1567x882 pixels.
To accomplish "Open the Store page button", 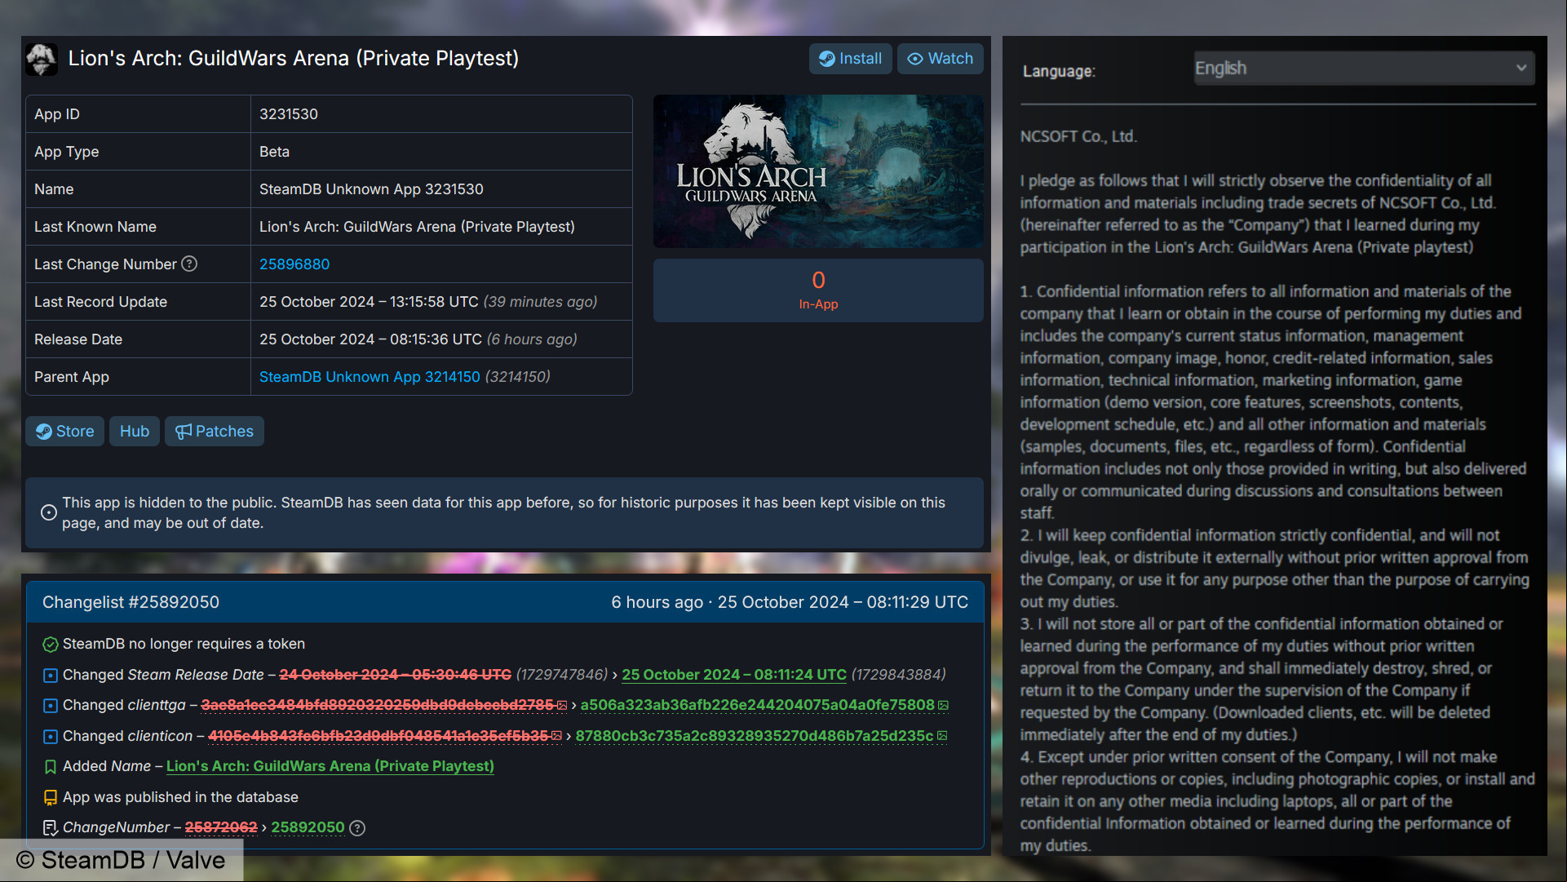I will (64, 432).
